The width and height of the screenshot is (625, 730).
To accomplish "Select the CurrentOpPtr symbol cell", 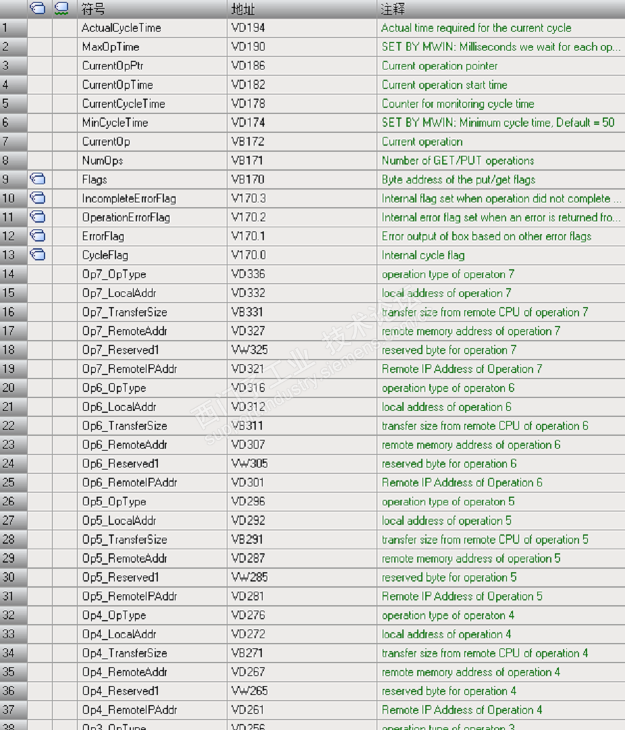I will point(153,65).
